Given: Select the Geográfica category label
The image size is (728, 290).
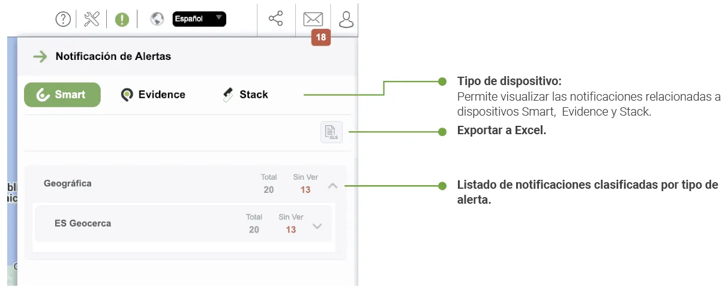Looking at the screenshot, I should (68, 183).
